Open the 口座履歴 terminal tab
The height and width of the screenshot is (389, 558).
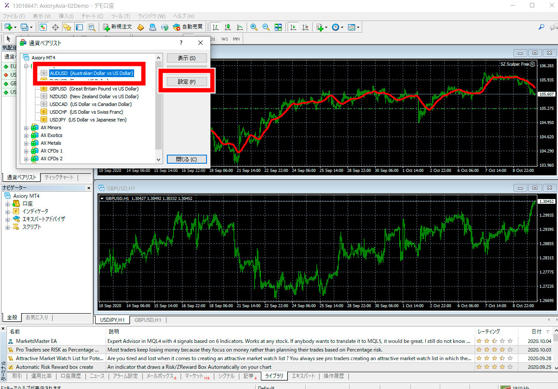pyautogui.click(x=70, y=376)
